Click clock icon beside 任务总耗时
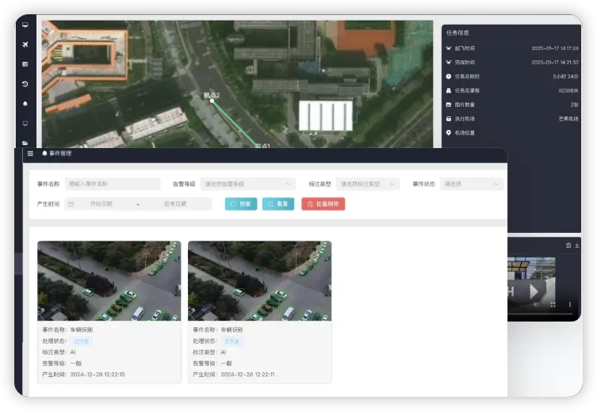 pos(449,77)
